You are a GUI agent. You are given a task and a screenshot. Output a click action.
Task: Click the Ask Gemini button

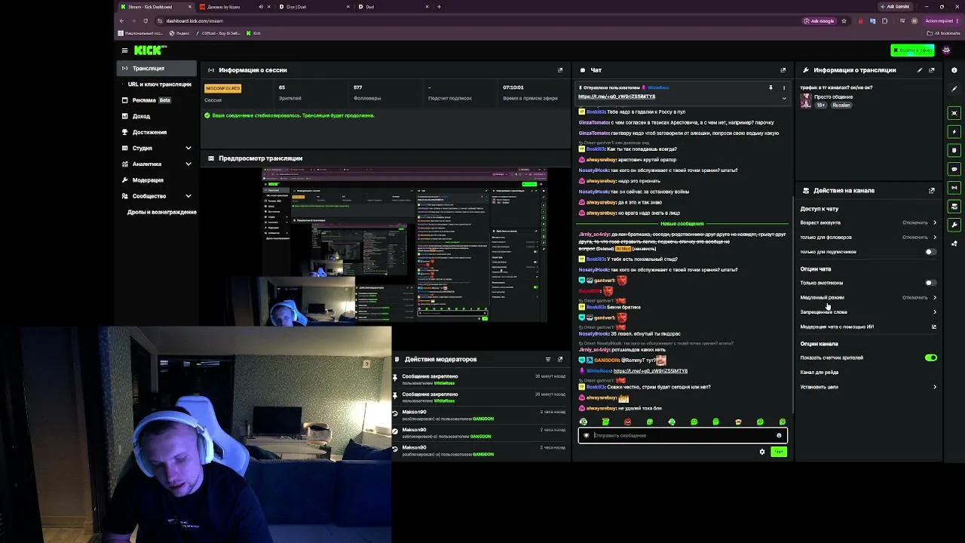[x=894, y=7]
